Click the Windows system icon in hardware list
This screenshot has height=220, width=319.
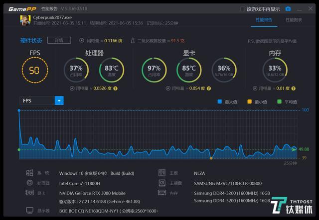click(x=29, y=173)
